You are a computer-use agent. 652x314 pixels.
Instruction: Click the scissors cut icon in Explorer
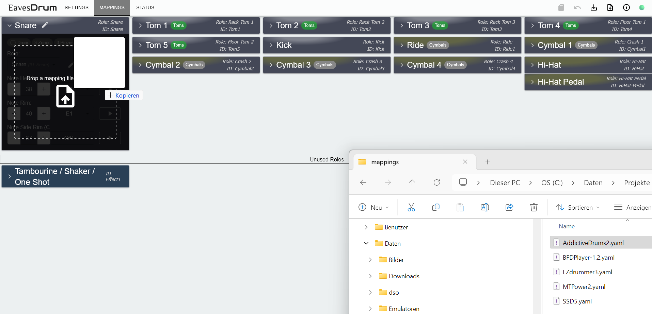point(411,207)
